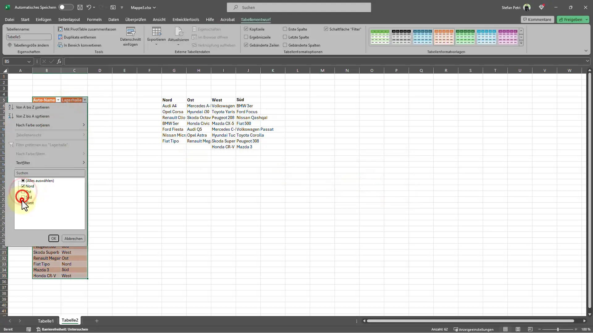
Task: Switch to Page Break preview in status bar
Action: coord(530,329)
